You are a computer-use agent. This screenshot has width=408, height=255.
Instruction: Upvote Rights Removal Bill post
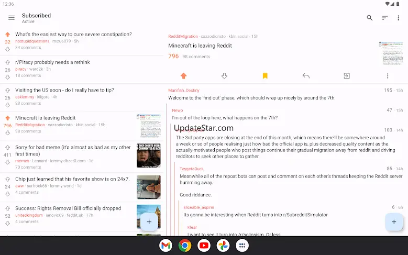click(7, 208)
